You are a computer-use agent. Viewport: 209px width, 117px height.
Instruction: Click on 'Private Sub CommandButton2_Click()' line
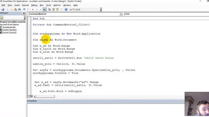click(x=61, y=25)
